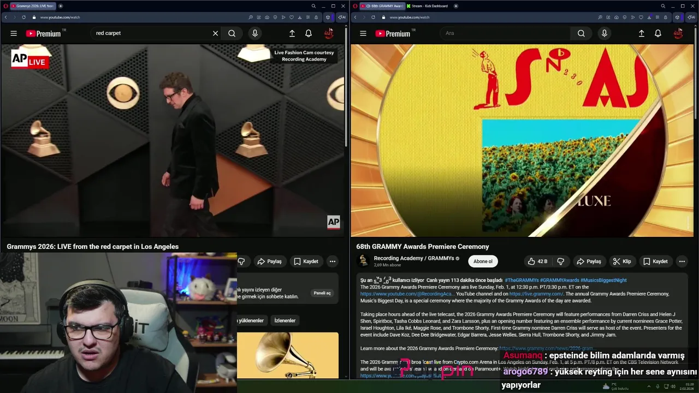The image size is (699, 393).
Task: Open new tab in left Opera window
Action: click(60, 6)
